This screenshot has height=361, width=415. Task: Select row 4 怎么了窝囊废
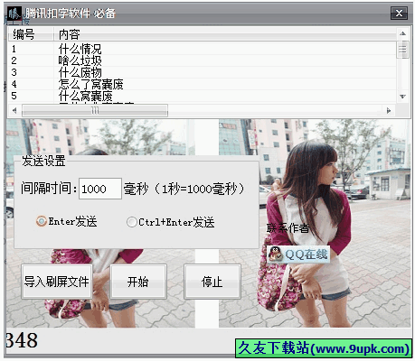pyautogui.click(x=202, y=84)
